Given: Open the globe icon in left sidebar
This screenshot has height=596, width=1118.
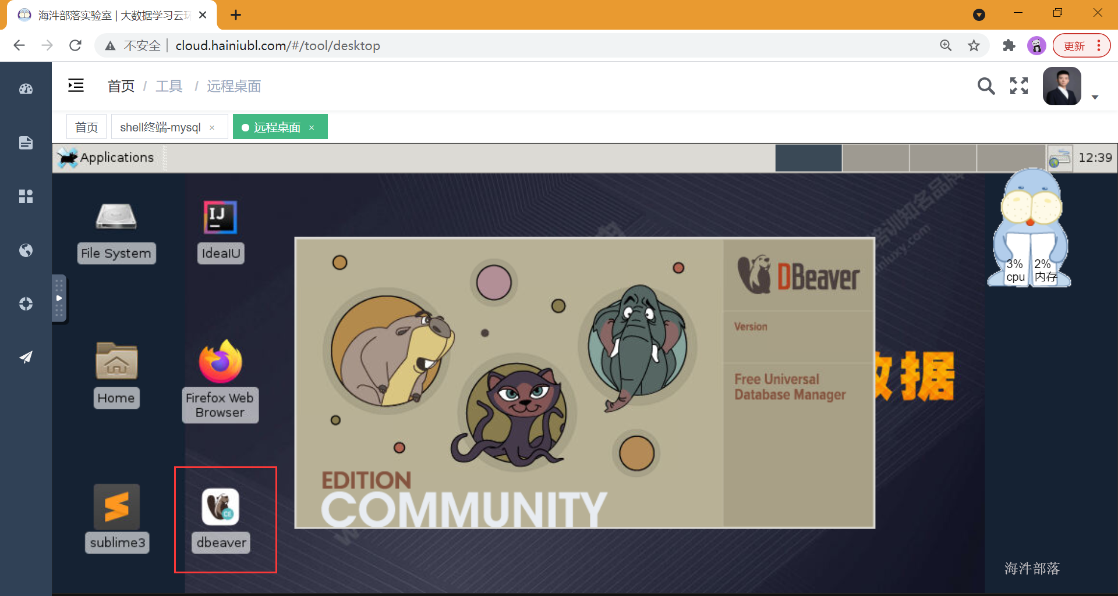Looking at the screenshot, I should [26, 250].
